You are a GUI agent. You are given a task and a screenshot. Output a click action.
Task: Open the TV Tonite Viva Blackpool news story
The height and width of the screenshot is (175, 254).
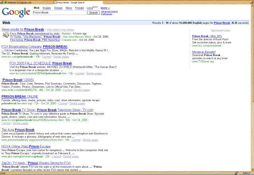(35, 37)
